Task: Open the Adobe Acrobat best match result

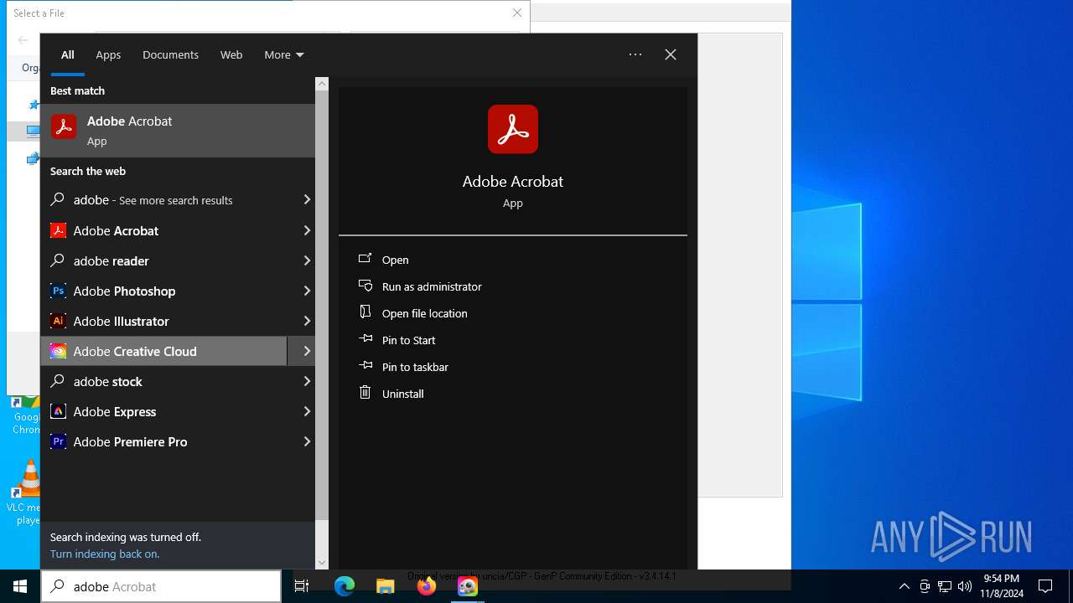Action: click(x=178, y=131)
